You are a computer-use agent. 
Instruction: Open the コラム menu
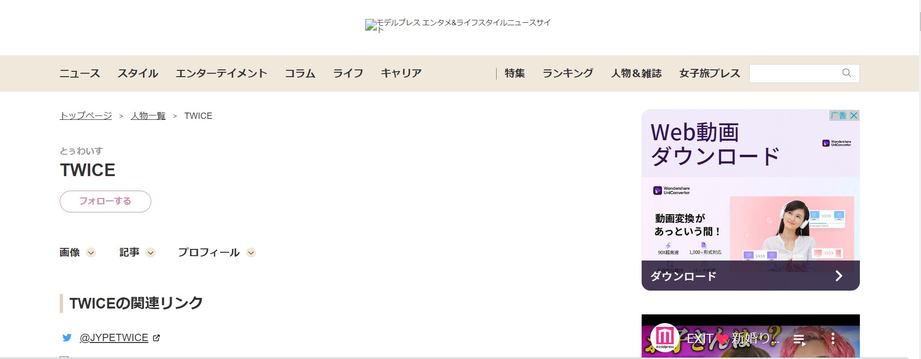[x=300, y=73]
